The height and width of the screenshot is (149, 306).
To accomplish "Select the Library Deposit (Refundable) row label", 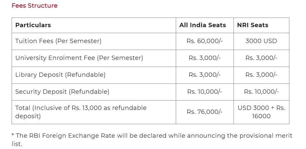I will (60, 75).
